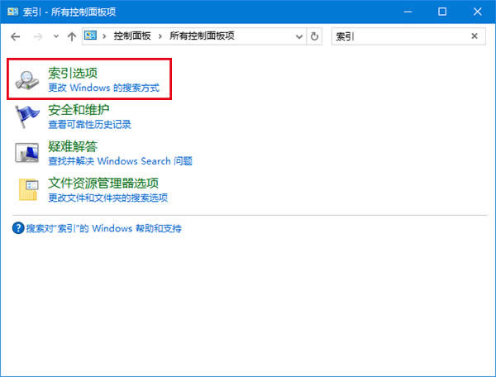Click the 疑难解答 computer icon
496x377 pixels.
click(28, 154)
